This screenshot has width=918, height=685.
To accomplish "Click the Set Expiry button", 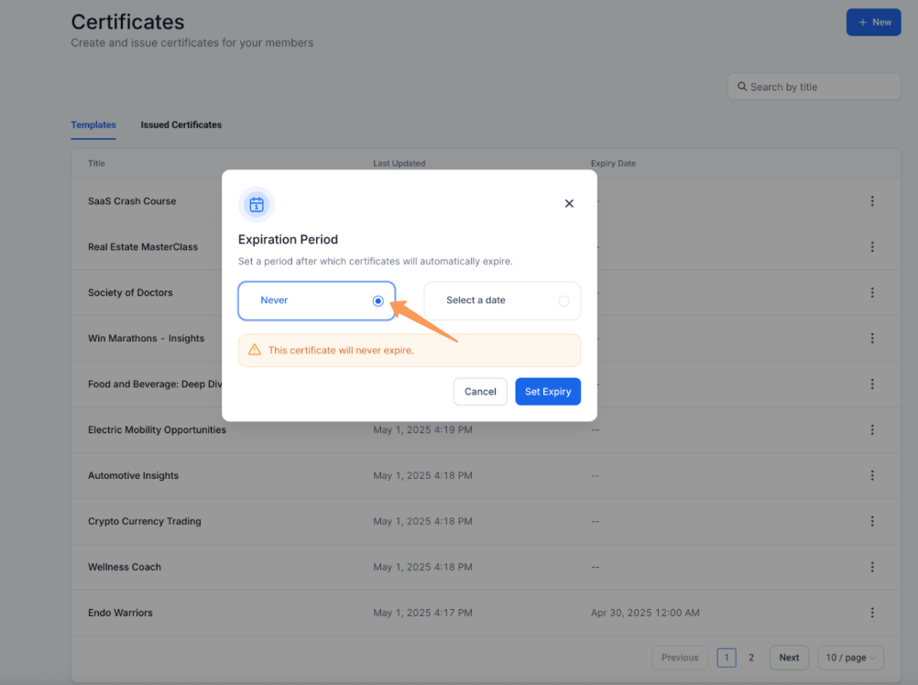I will coord(548,391).
